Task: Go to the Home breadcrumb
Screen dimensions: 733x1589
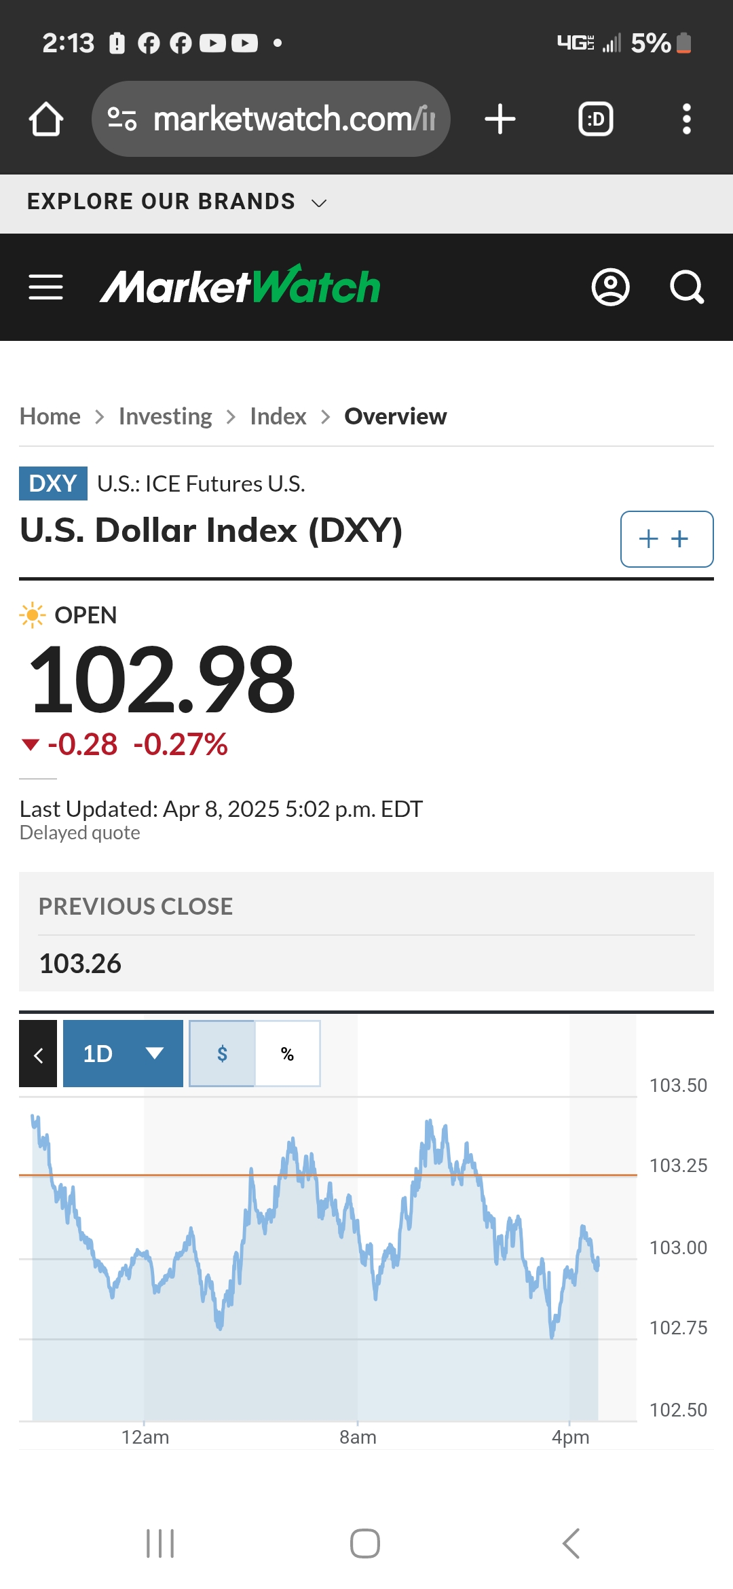Action: pos(50,416)
